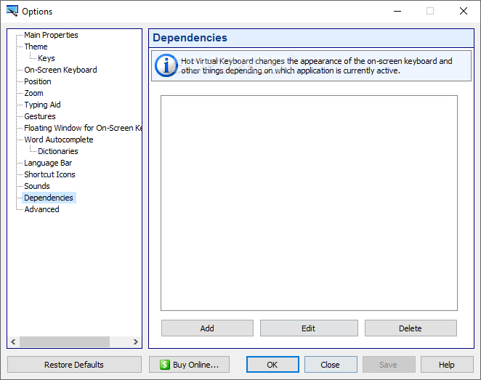Viewport: 481px width, 380px height.
Task: Close the Options window with the X
Action: (464, 12)
